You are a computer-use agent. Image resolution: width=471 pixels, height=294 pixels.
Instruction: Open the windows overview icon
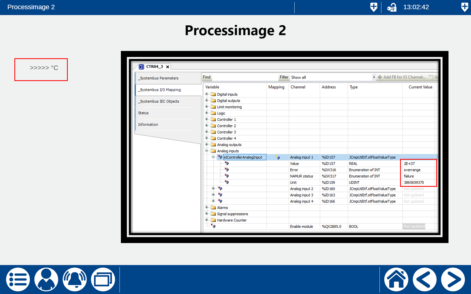click(x=103, y=279)
